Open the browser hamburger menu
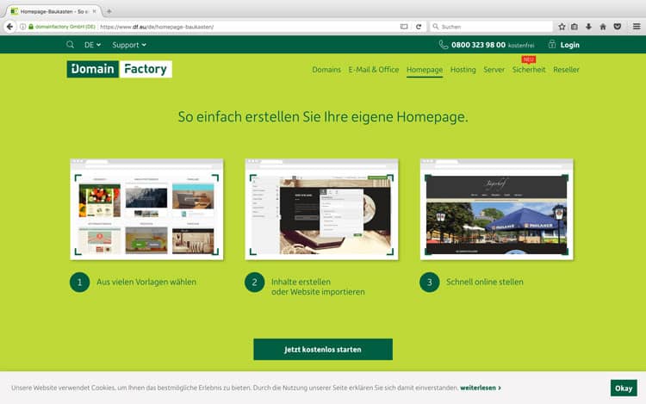The height and width of the screenshot is (404, 646). (x=637, y=27)
